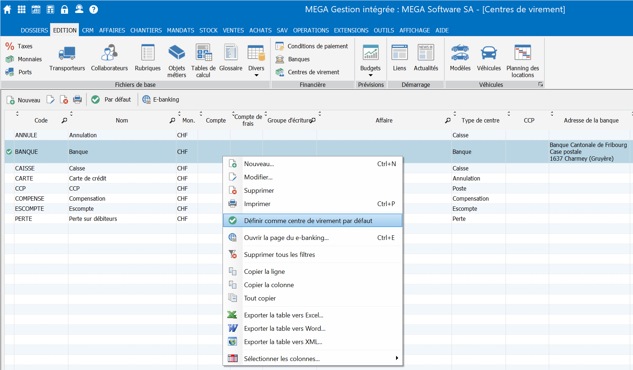Click the home icon in title bar
This screenshot has width=633, height=370.
(7, 9)
